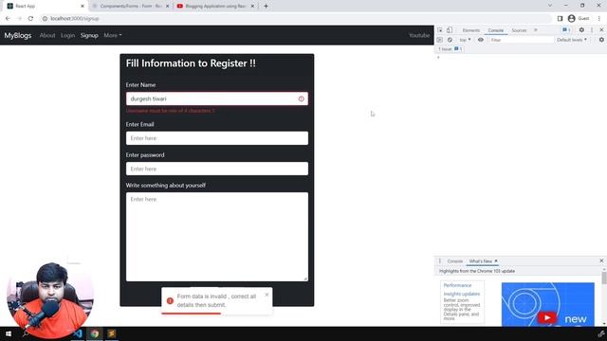Screen dimensions: 607x341
Task: Open the 1 Issue link in the console
Action: point(450,49)
